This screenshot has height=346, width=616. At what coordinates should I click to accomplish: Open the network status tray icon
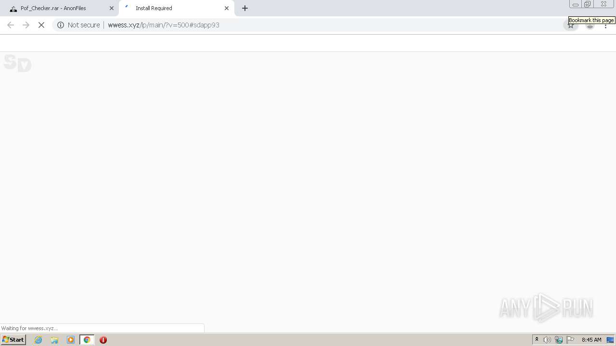click(559, 340)
